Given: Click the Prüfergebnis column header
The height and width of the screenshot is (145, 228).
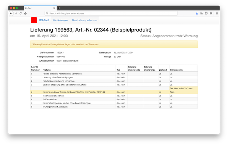Looking at the screenshot, I should click(176, 70).
